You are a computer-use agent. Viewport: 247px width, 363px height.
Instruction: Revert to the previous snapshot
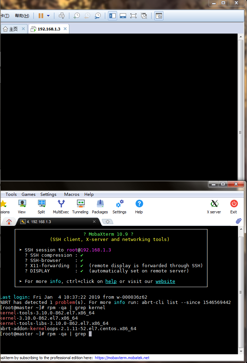tap(87, 16)
